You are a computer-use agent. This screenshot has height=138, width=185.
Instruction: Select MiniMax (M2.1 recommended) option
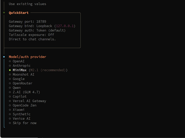pyautogui.click(x=38, y=70)
